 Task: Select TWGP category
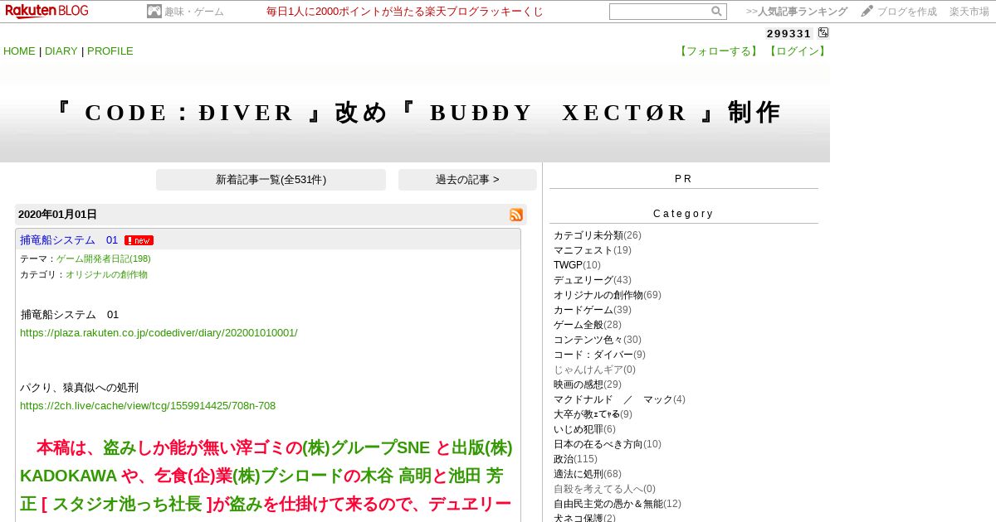pos(568,265)
